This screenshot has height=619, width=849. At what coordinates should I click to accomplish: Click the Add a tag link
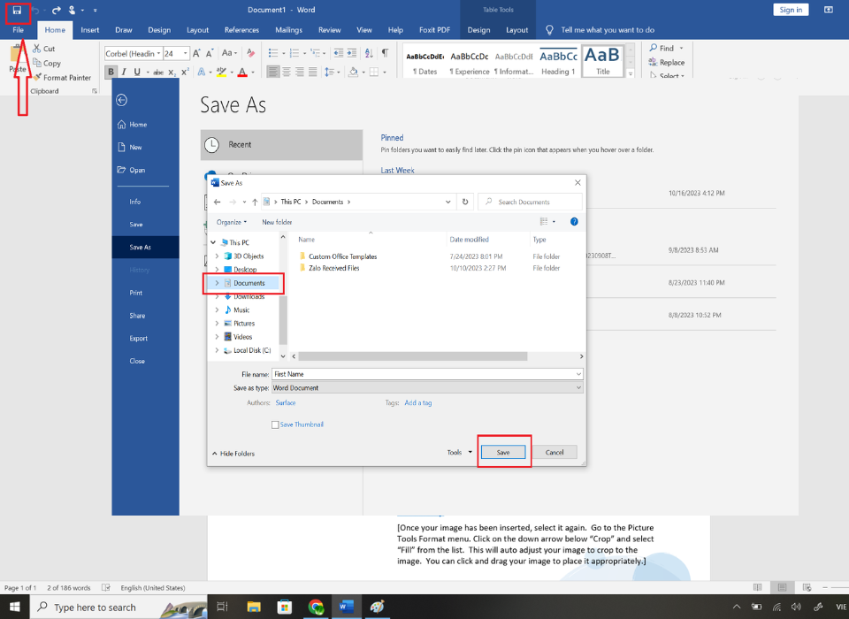tap(418, 403)
